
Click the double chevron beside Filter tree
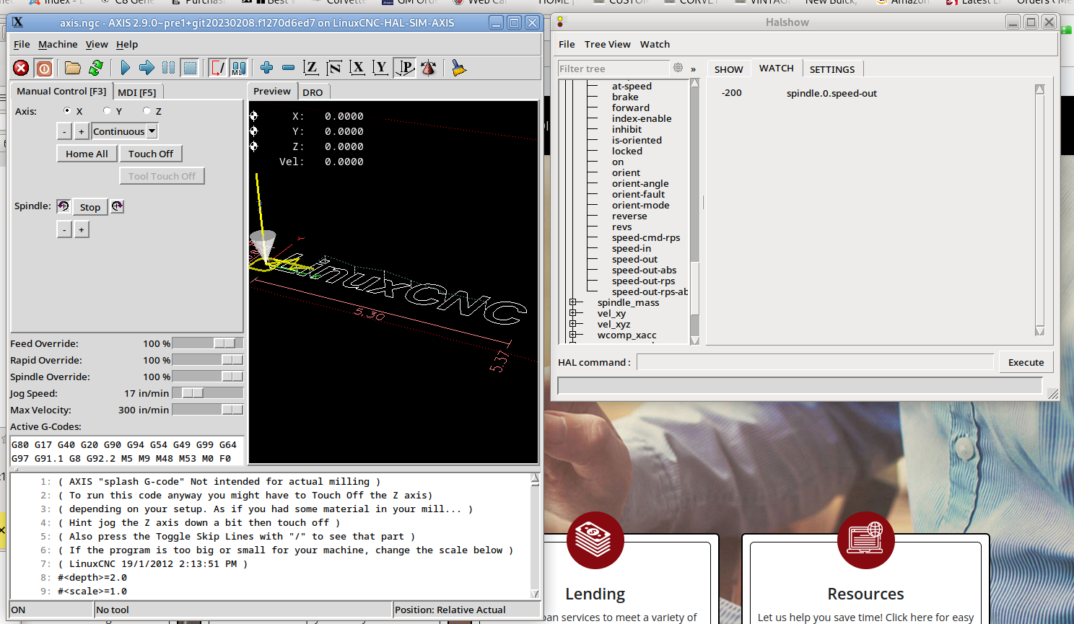coord(693,69)
